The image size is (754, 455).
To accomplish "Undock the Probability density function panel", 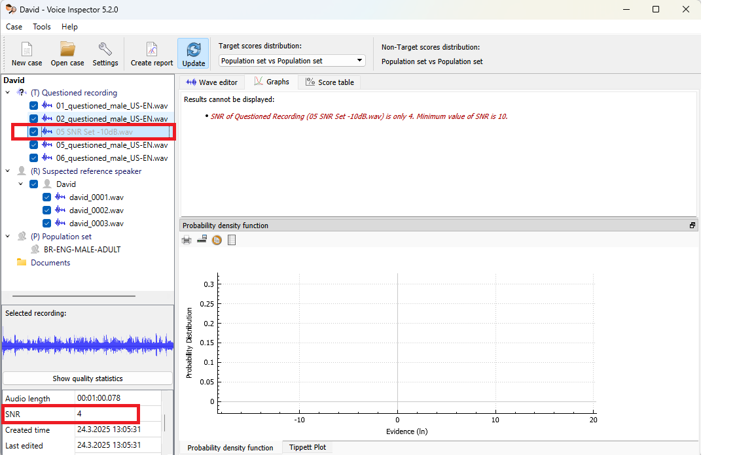I will coord(692,226).
